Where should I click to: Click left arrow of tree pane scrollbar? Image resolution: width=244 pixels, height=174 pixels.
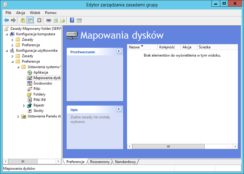(x=5, y=162)
